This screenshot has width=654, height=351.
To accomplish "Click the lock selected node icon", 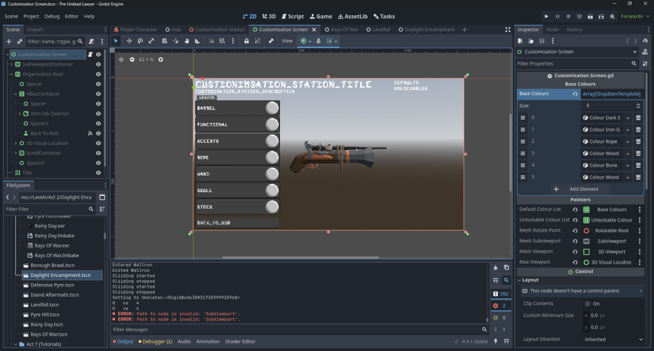I will pyautogui.click(x=246, y=41).
